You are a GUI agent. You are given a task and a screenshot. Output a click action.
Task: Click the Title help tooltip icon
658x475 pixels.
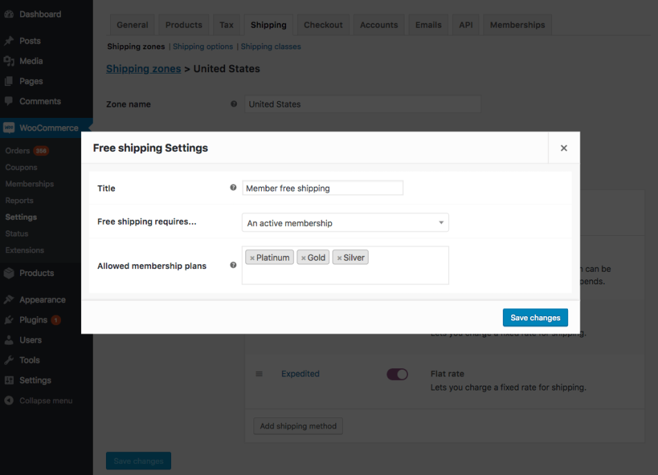click(x=233, y=187)
